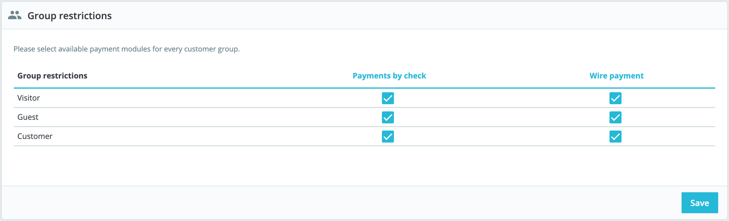Screen dimensions: 729x221
Task: Toggle Payments by check for Customer
Action: tap(388, 137)
